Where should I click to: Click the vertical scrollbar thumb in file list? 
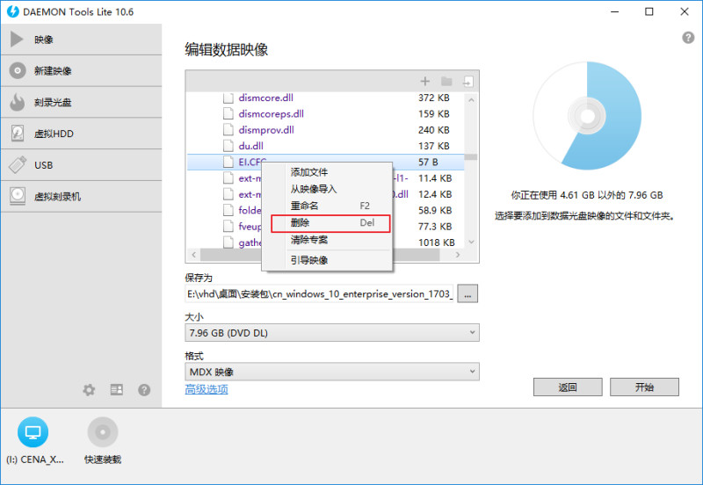click(x=471, y=157)
